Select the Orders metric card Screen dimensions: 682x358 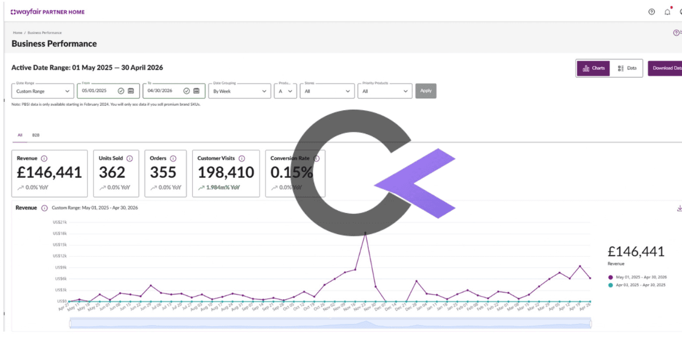pos(166,173)
